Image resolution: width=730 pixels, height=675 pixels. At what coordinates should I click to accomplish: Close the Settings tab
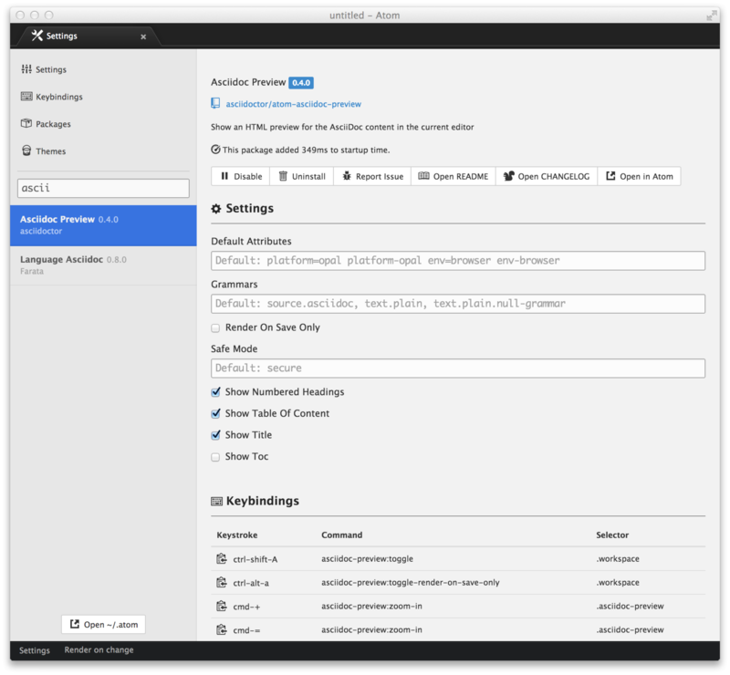coord(143,36)
